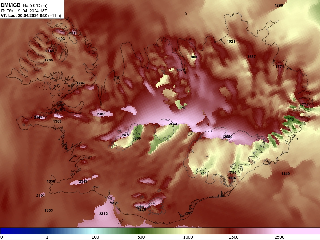Click the pink end of colorbar
The height and width of the screenshot is (240, 320).
point(298,231)
